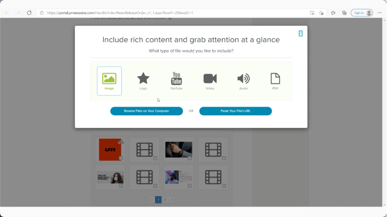Close the rich content dialog
The width and height of the screenshot is (387, 217).
click(x=301, y=33)
